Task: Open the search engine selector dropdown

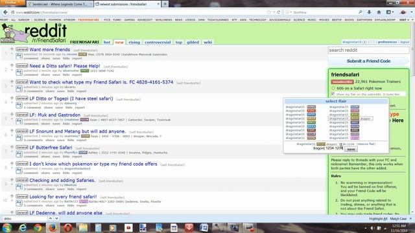Action: (288, 12)
